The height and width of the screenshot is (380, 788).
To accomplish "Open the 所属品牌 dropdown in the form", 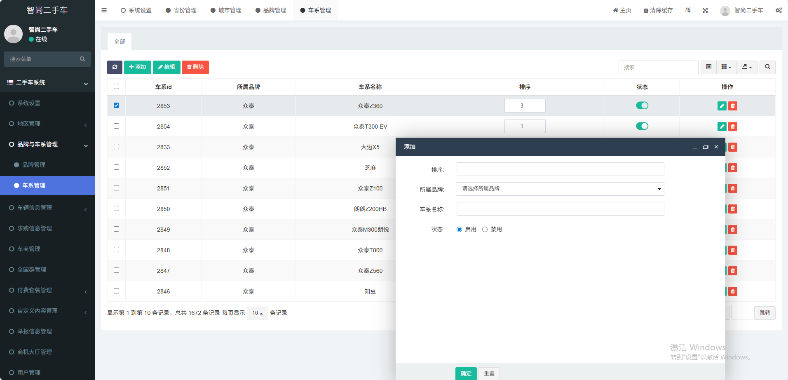I will 560,189.
